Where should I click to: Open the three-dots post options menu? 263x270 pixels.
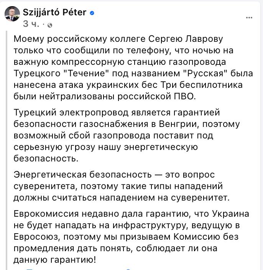tap(249, 17)
